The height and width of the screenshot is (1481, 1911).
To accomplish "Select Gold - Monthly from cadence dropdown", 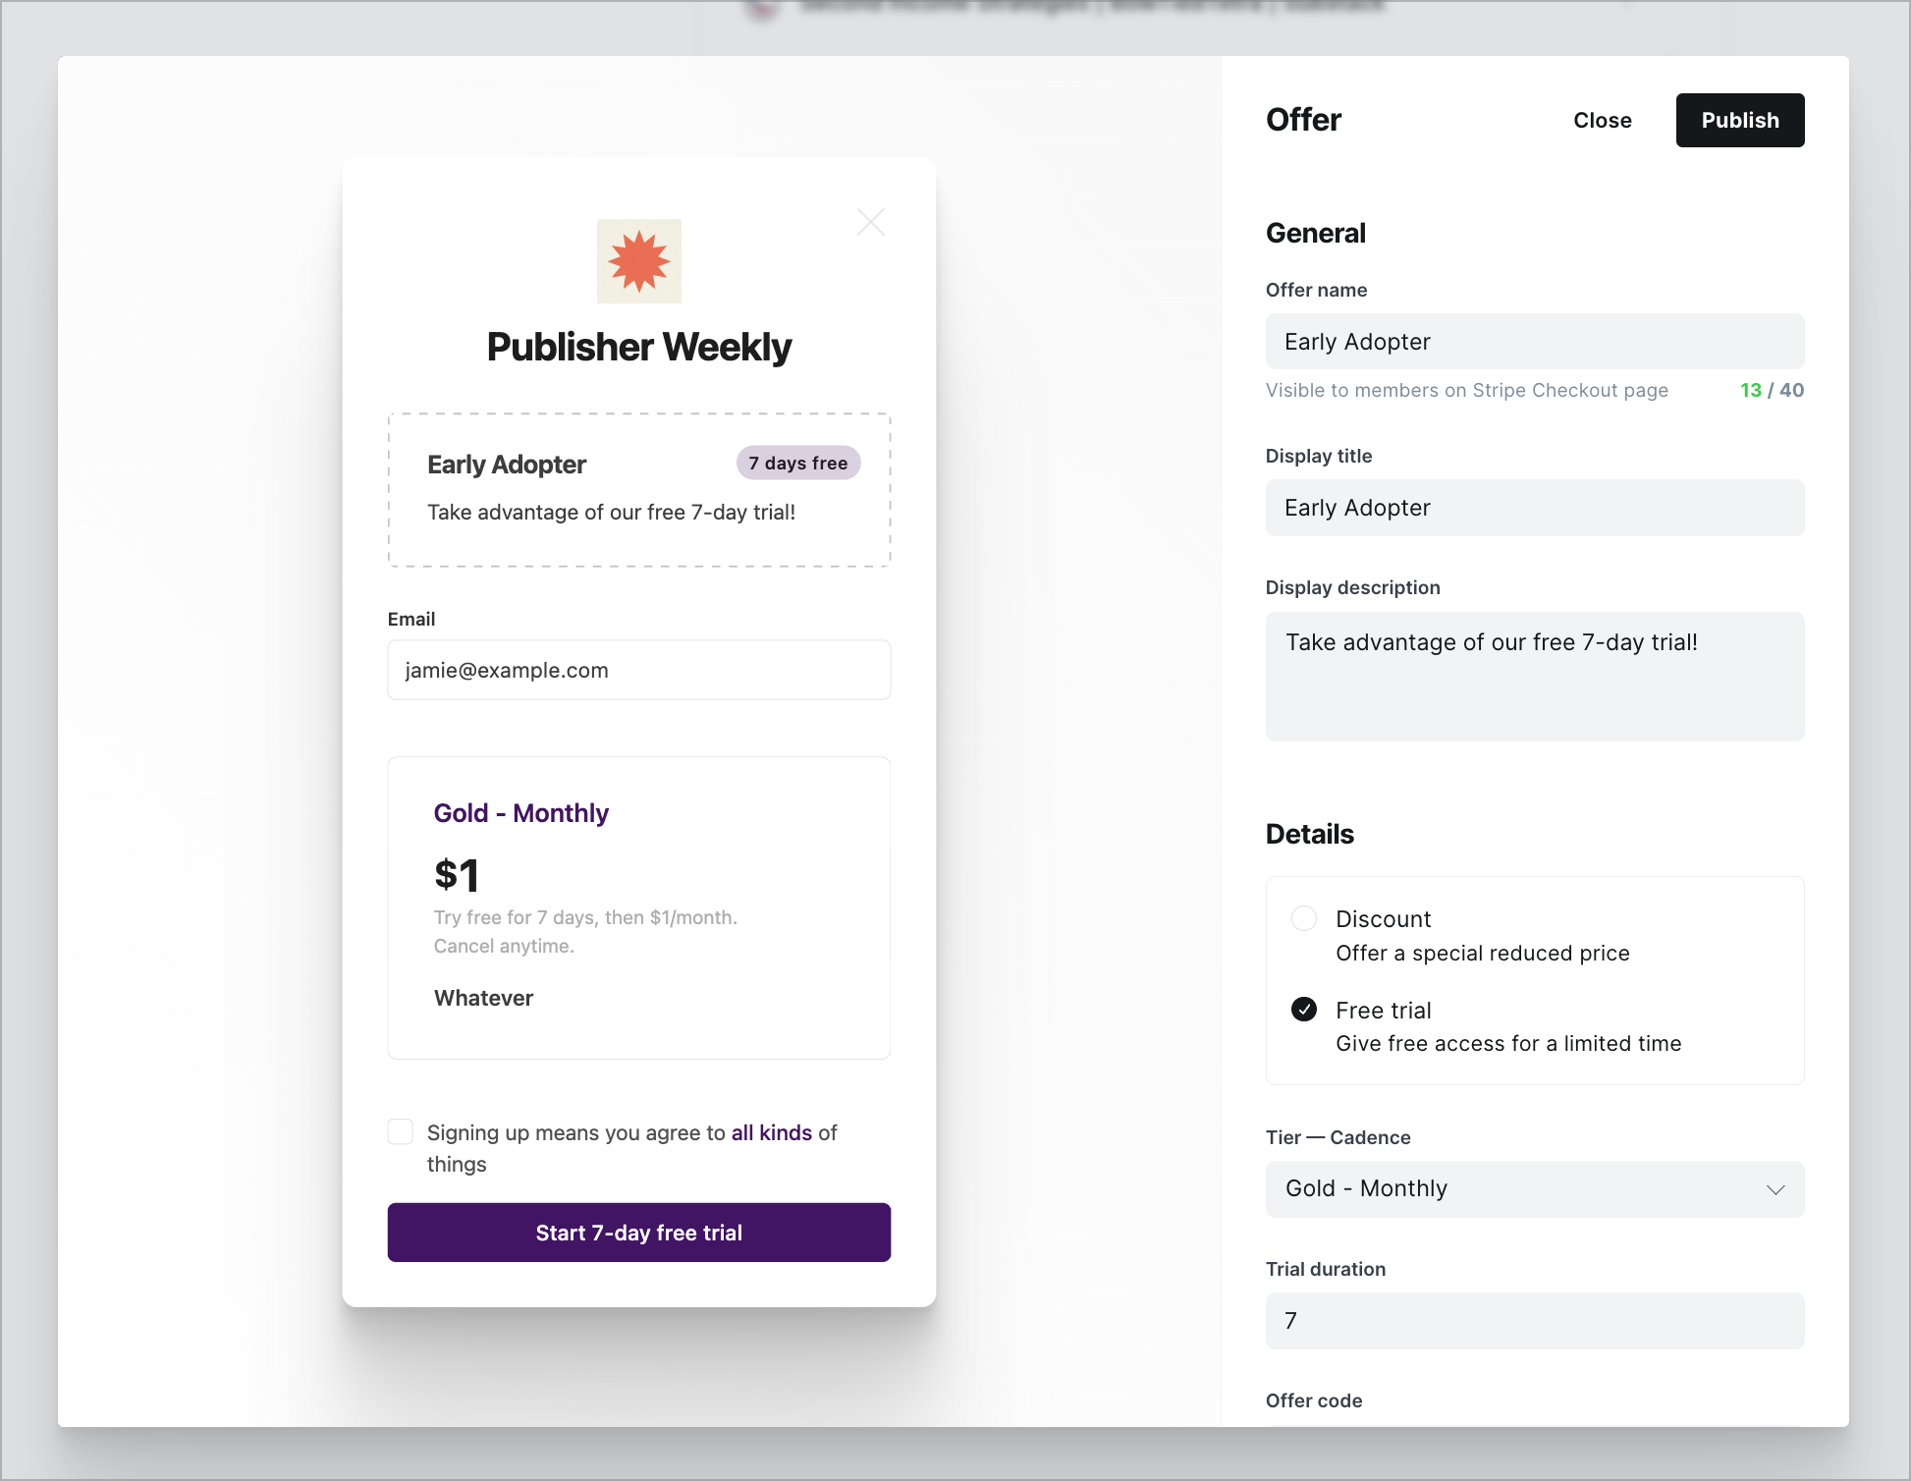I will coord(1536,1188).
